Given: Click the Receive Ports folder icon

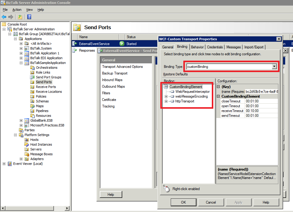Looking at the screenshot, I should (x=32, y=87).
